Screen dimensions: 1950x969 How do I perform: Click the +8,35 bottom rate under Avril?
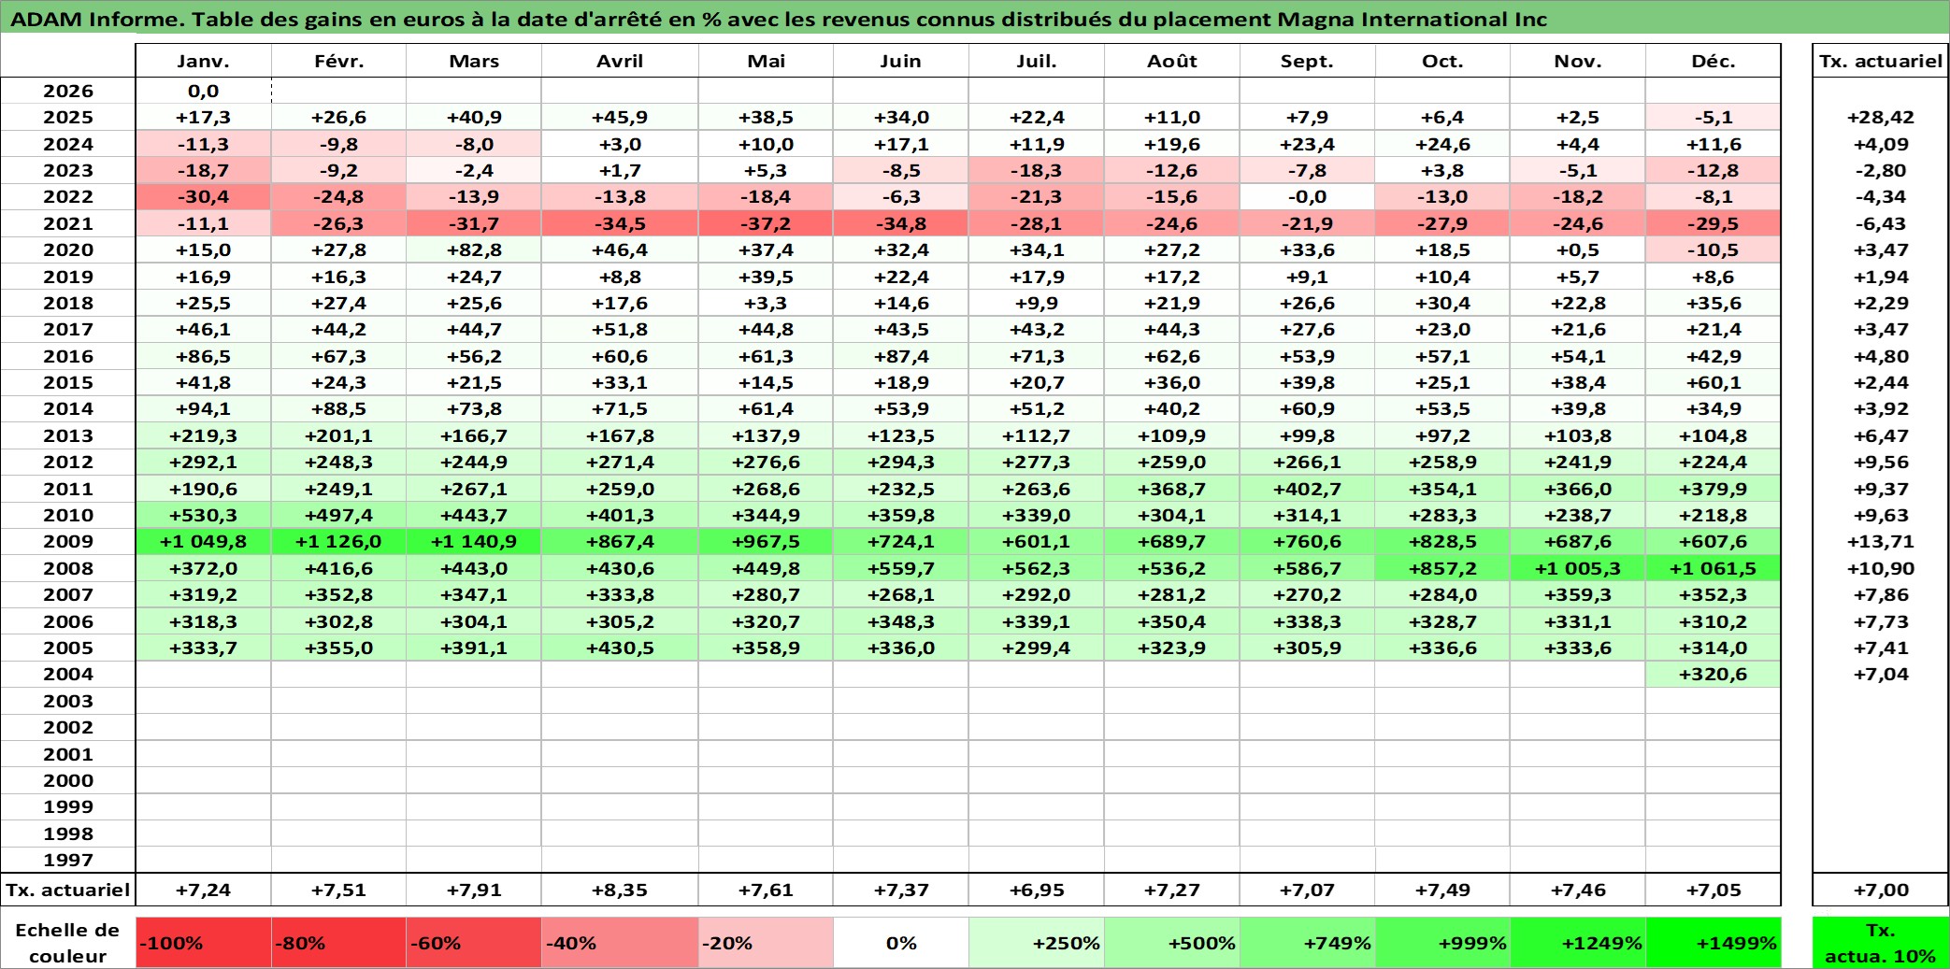pos(620,890)
